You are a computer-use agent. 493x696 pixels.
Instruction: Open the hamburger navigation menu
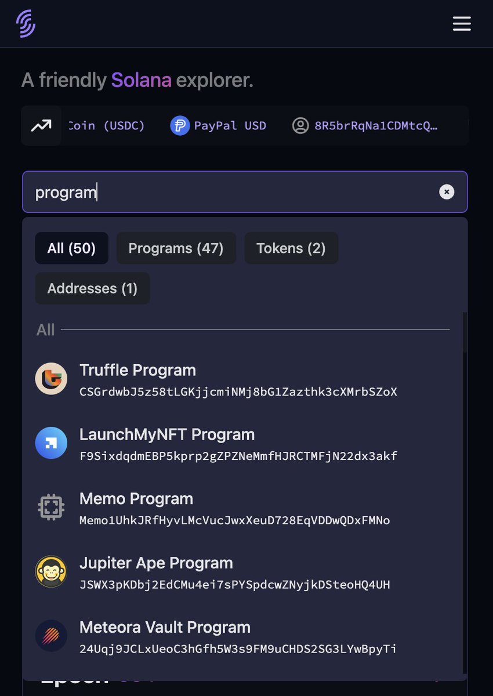pyautogui.click(x=462, y=24)
